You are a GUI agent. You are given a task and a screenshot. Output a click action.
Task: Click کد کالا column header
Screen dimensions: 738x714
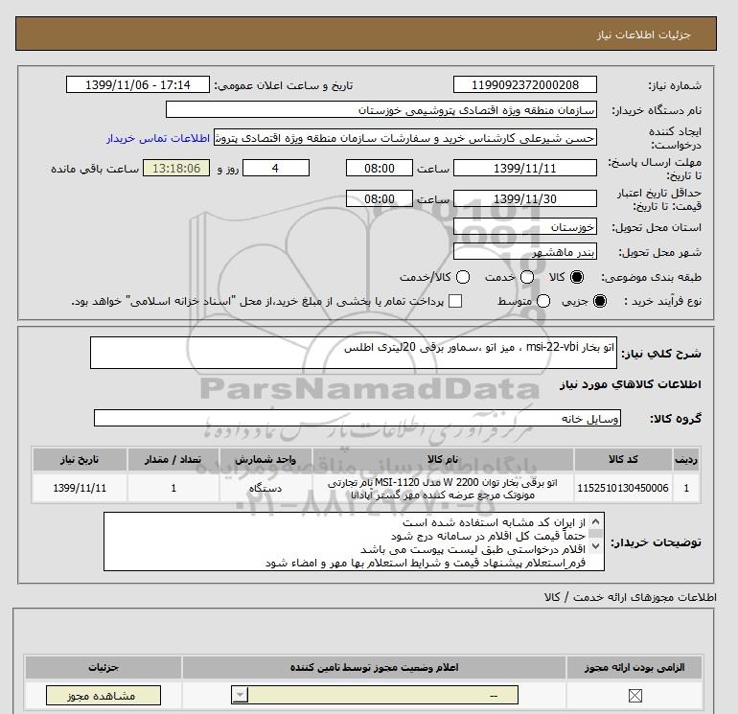pyautogui.click(x=623, y=459)
